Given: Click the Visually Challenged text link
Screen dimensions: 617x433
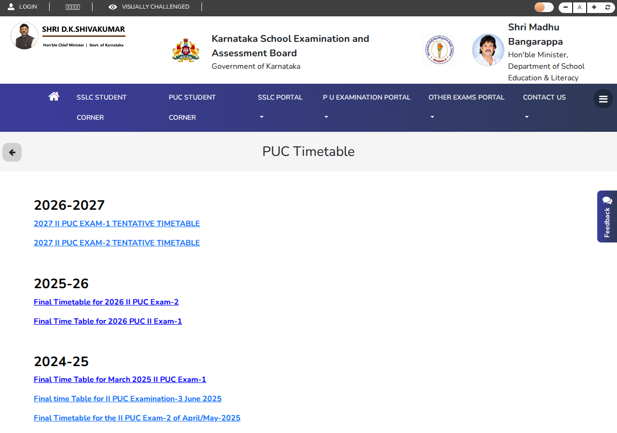Looking at the screenshot, I should tap(155, 7).
